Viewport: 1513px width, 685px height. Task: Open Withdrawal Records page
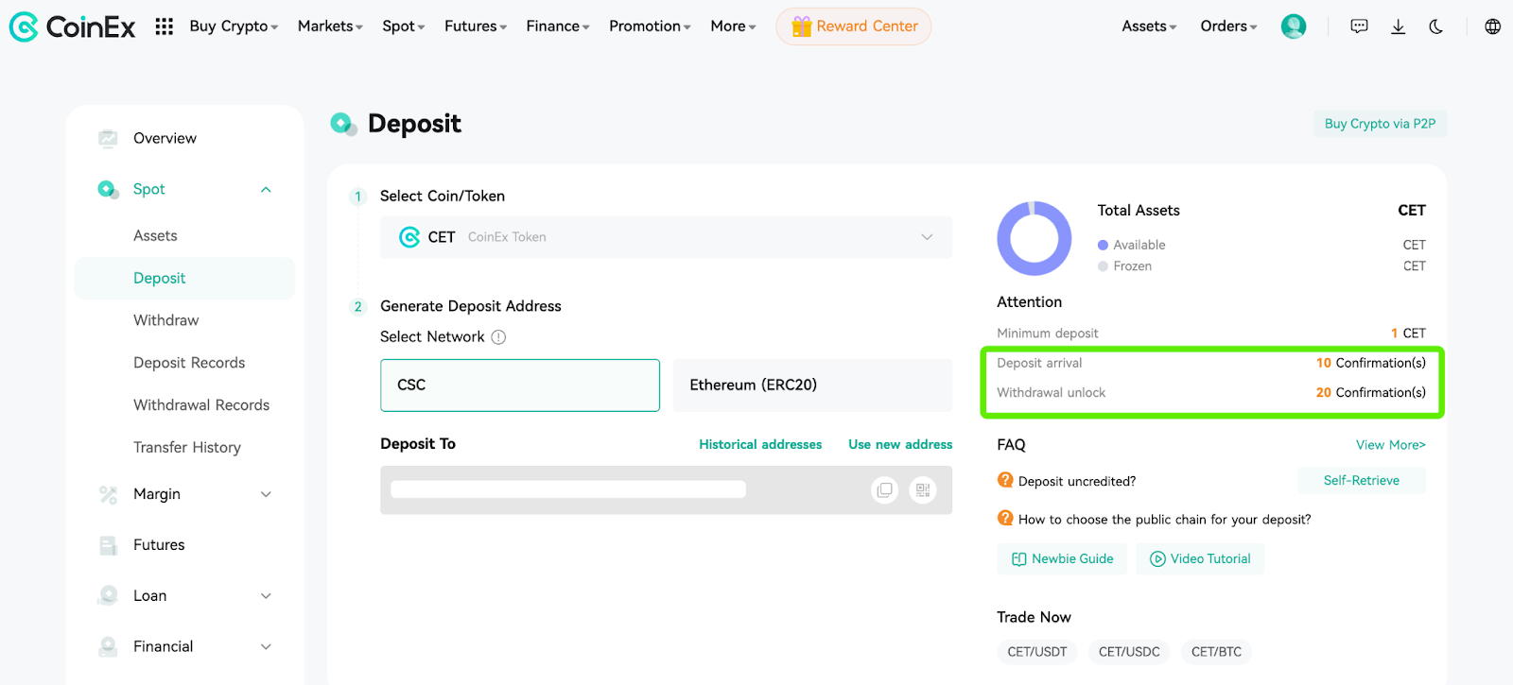(201, 405)
